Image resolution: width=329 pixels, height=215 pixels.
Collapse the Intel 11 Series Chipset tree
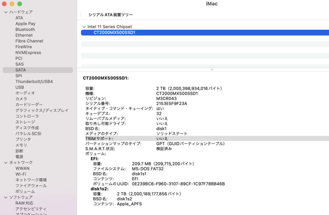pos(84,27)
